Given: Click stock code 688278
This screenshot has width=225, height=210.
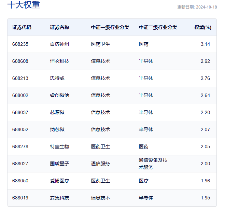Looking at the screenshot, I should (20, 146).
